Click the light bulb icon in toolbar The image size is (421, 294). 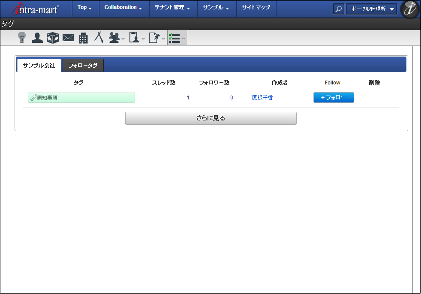(x=21, y=38)
